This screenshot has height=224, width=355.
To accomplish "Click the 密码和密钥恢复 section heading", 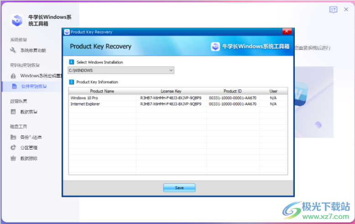I will coord(25,65).
